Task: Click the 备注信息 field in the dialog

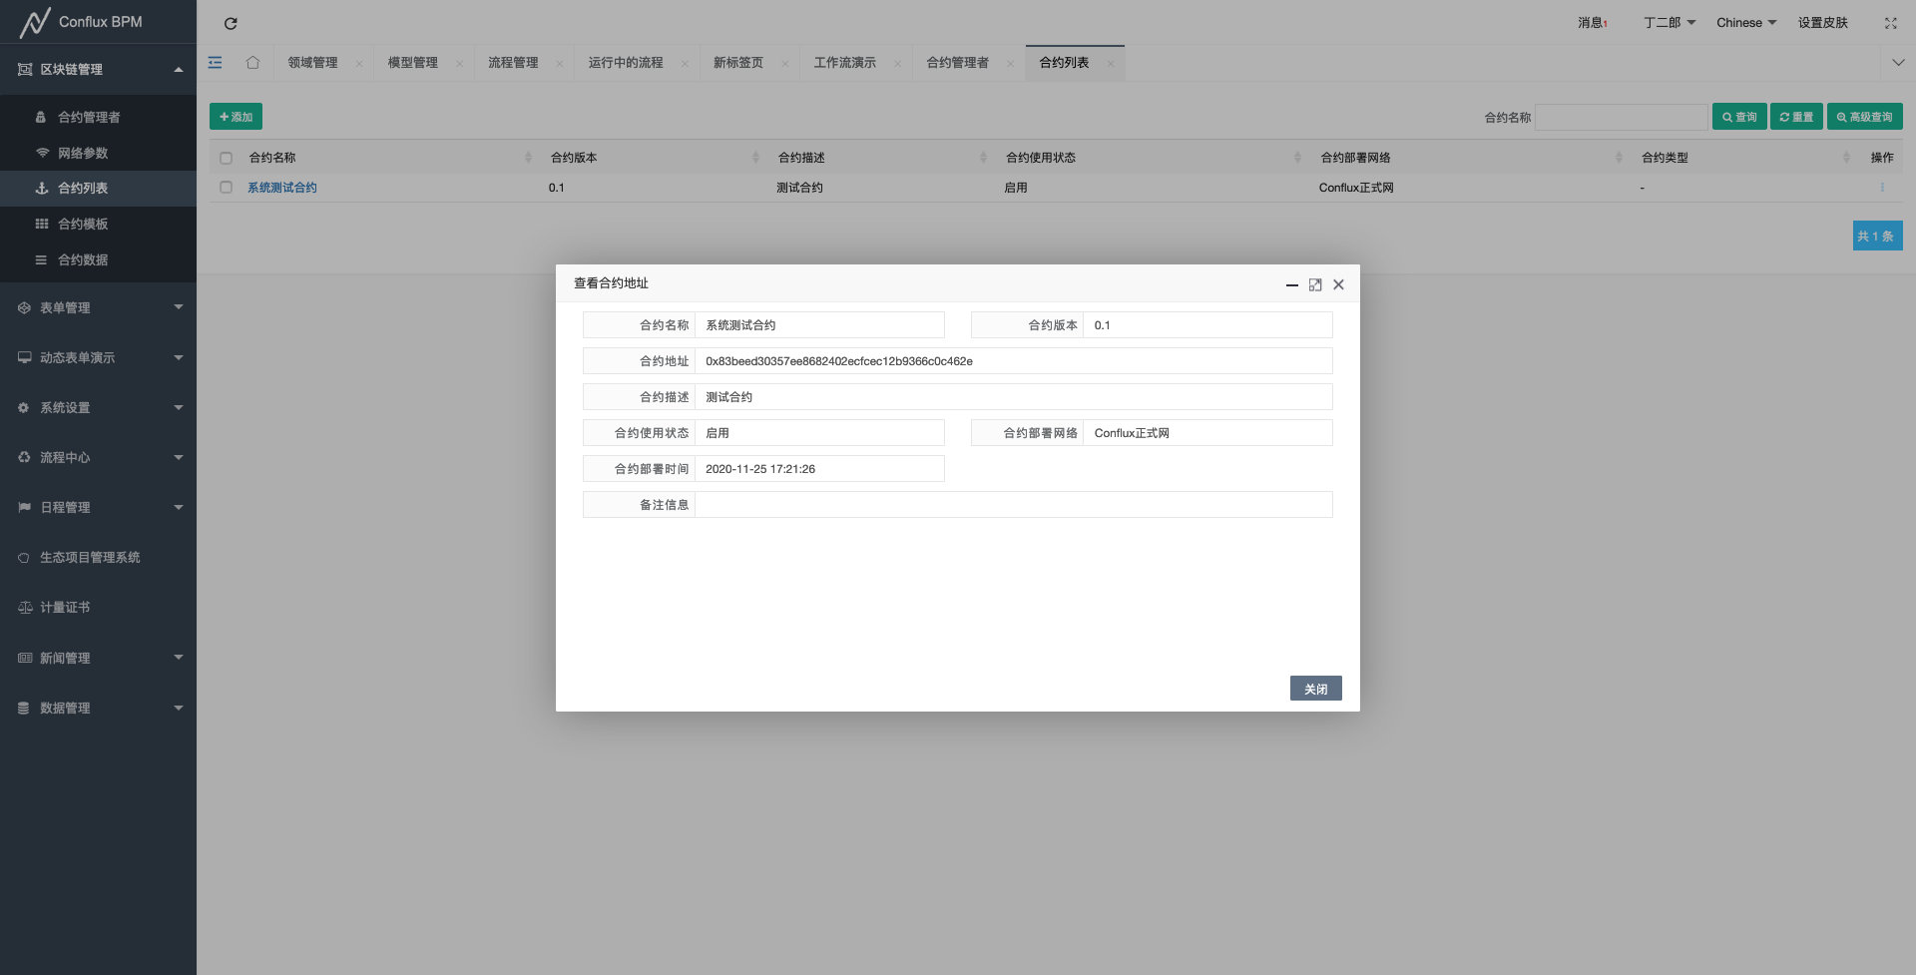Action: (x=1013, y=505)
